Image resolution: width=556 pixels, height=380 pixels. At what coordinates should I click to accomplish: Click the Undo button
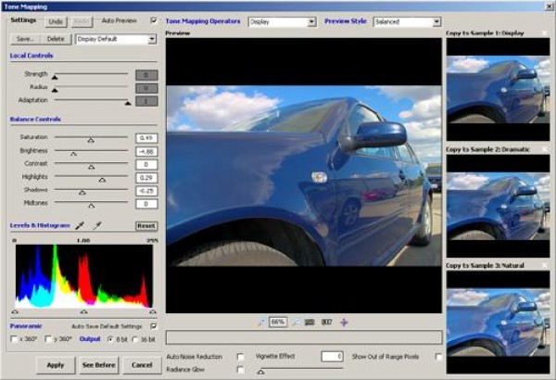click(x=55, y=19)
